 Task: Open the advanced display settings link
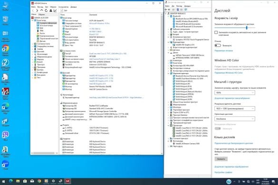pyautogui.click(x=231, y=166)
